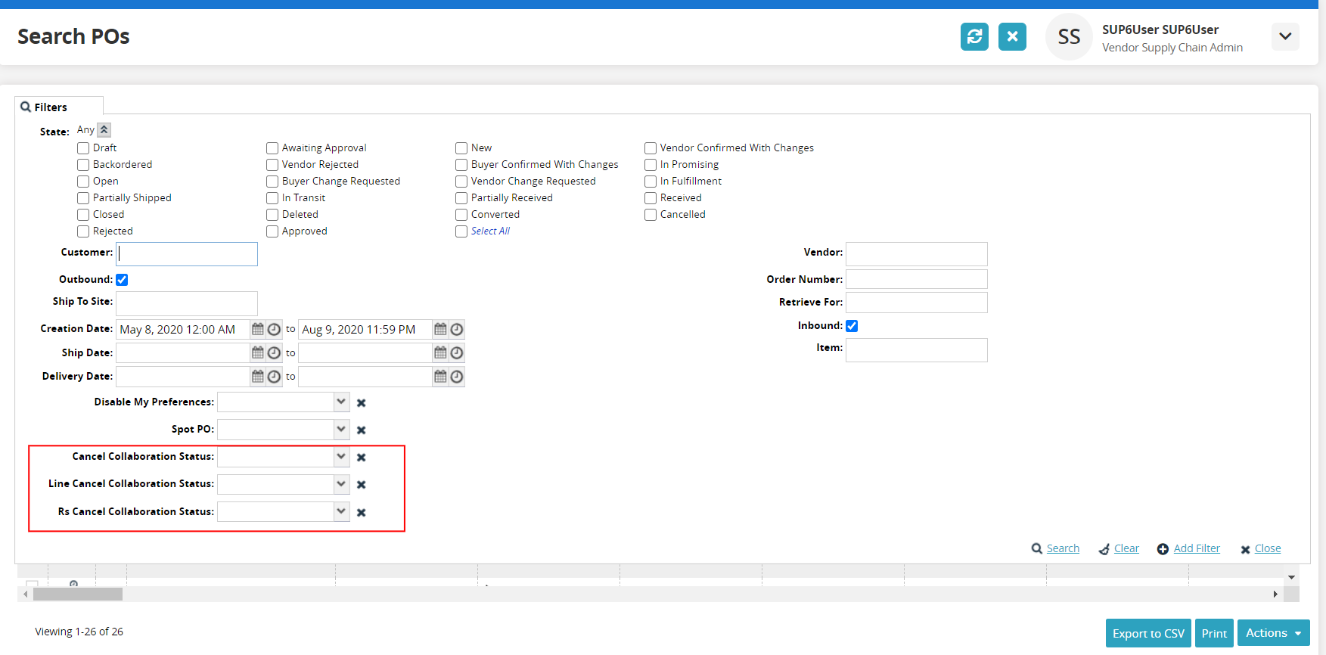Viewport: 1326px width, 655px height.
Task: Open the Actions menu button
Action: [1273, 633]
